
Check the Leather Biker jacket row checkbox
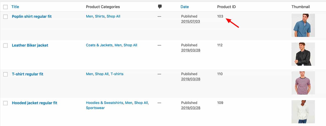pos(6,46)
